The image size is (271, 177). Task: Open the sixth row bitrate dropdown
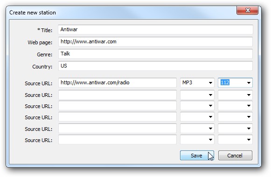coord(235,140)
